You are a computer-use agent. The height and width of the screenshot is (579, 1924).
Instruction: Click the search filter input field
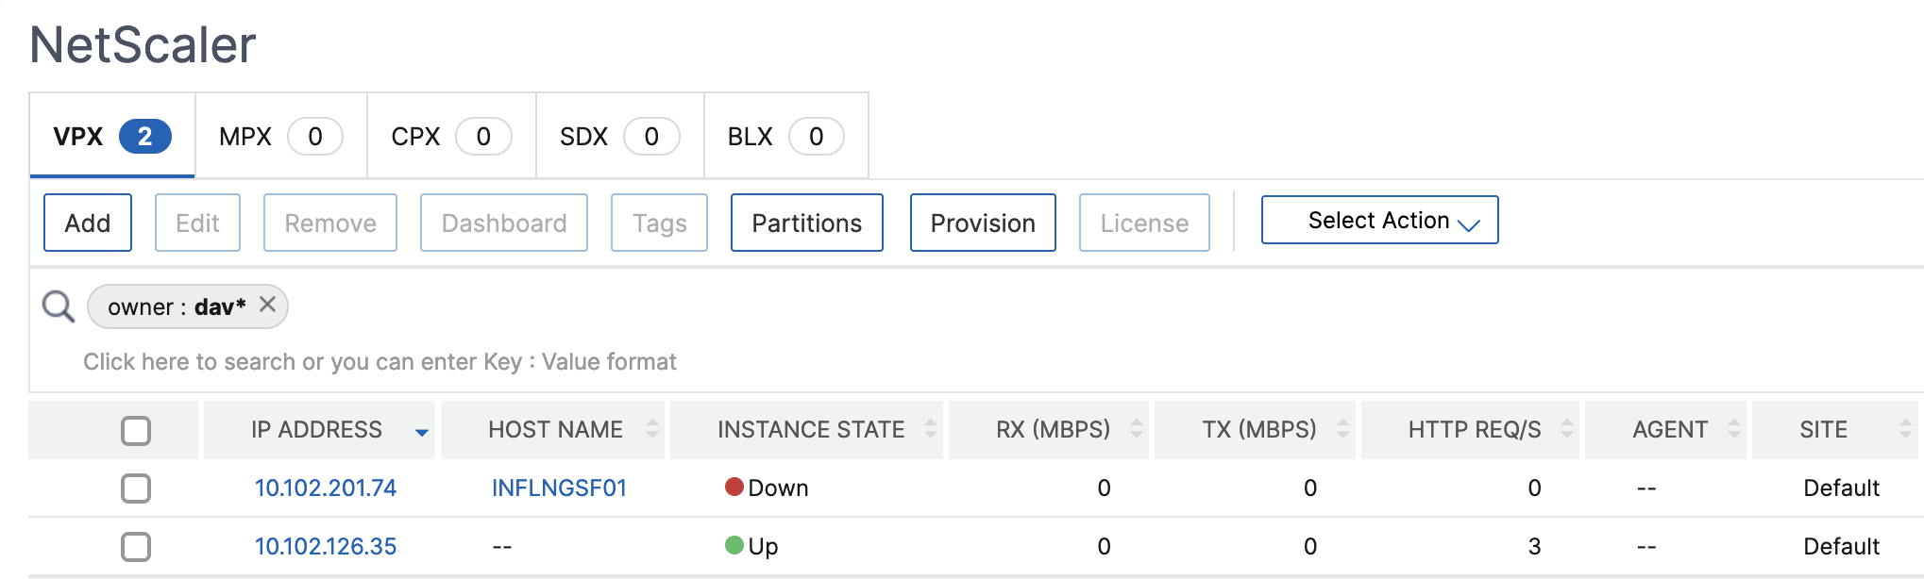pyautogui.click(x=380, y=362)
